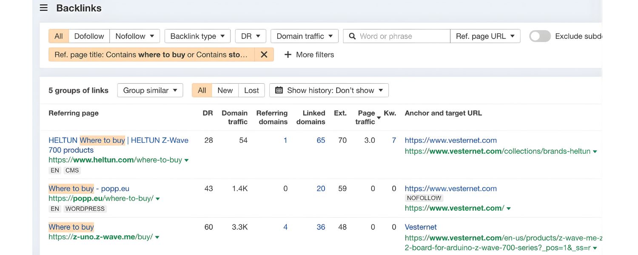Viewport: 638px width, 255px height.
Task: Remove the Ref. page title filter
Action: pyautogui.click(x=264, y=54)
